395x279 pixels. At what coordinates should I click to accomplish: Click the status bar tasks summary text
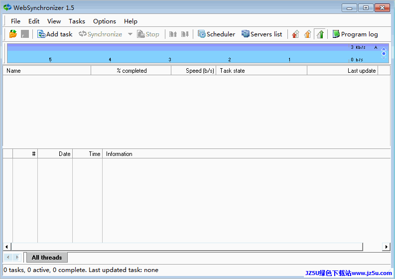81,270
